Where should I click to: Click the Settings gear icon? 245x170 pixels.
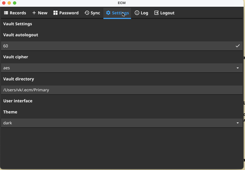click(108, 13)
